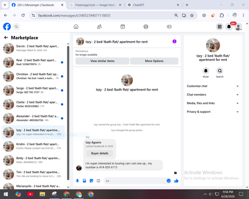Open File Explorer from the taskbar

click(42, 194)
